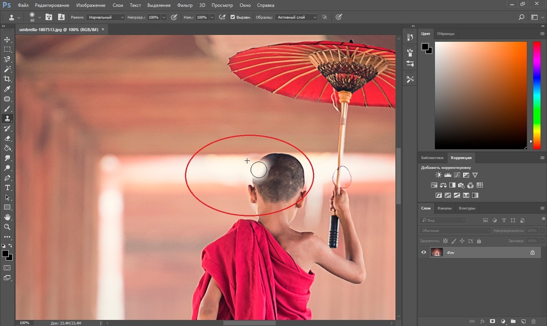Choose the Horizontal Type tool
547x326 pixels.
click(7, 187)
